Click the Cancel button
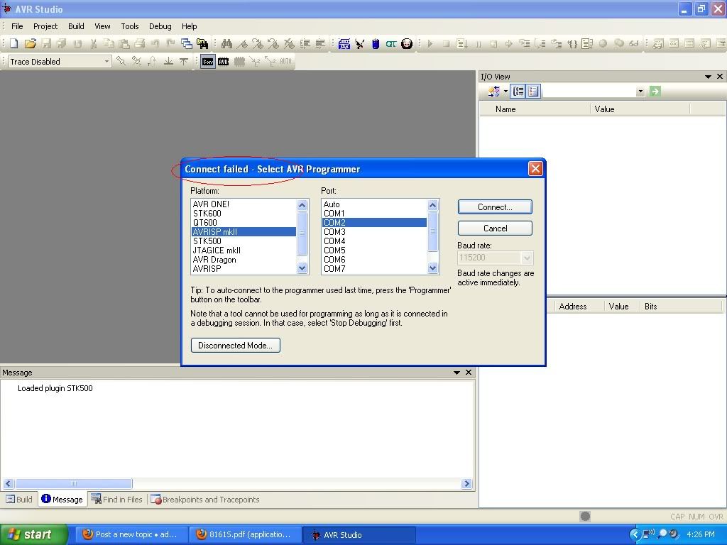 [x=495, y=228]
